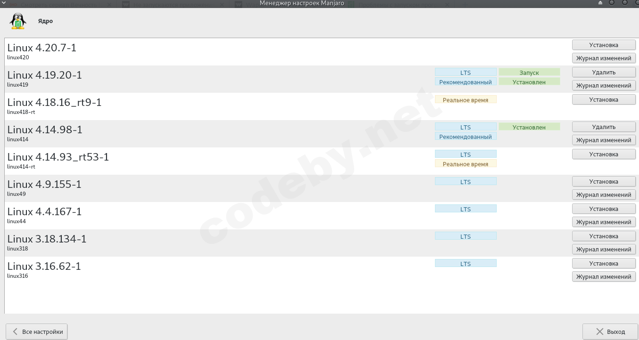Select the "Linux 3.16.62-1" heading

click(44, 266)
